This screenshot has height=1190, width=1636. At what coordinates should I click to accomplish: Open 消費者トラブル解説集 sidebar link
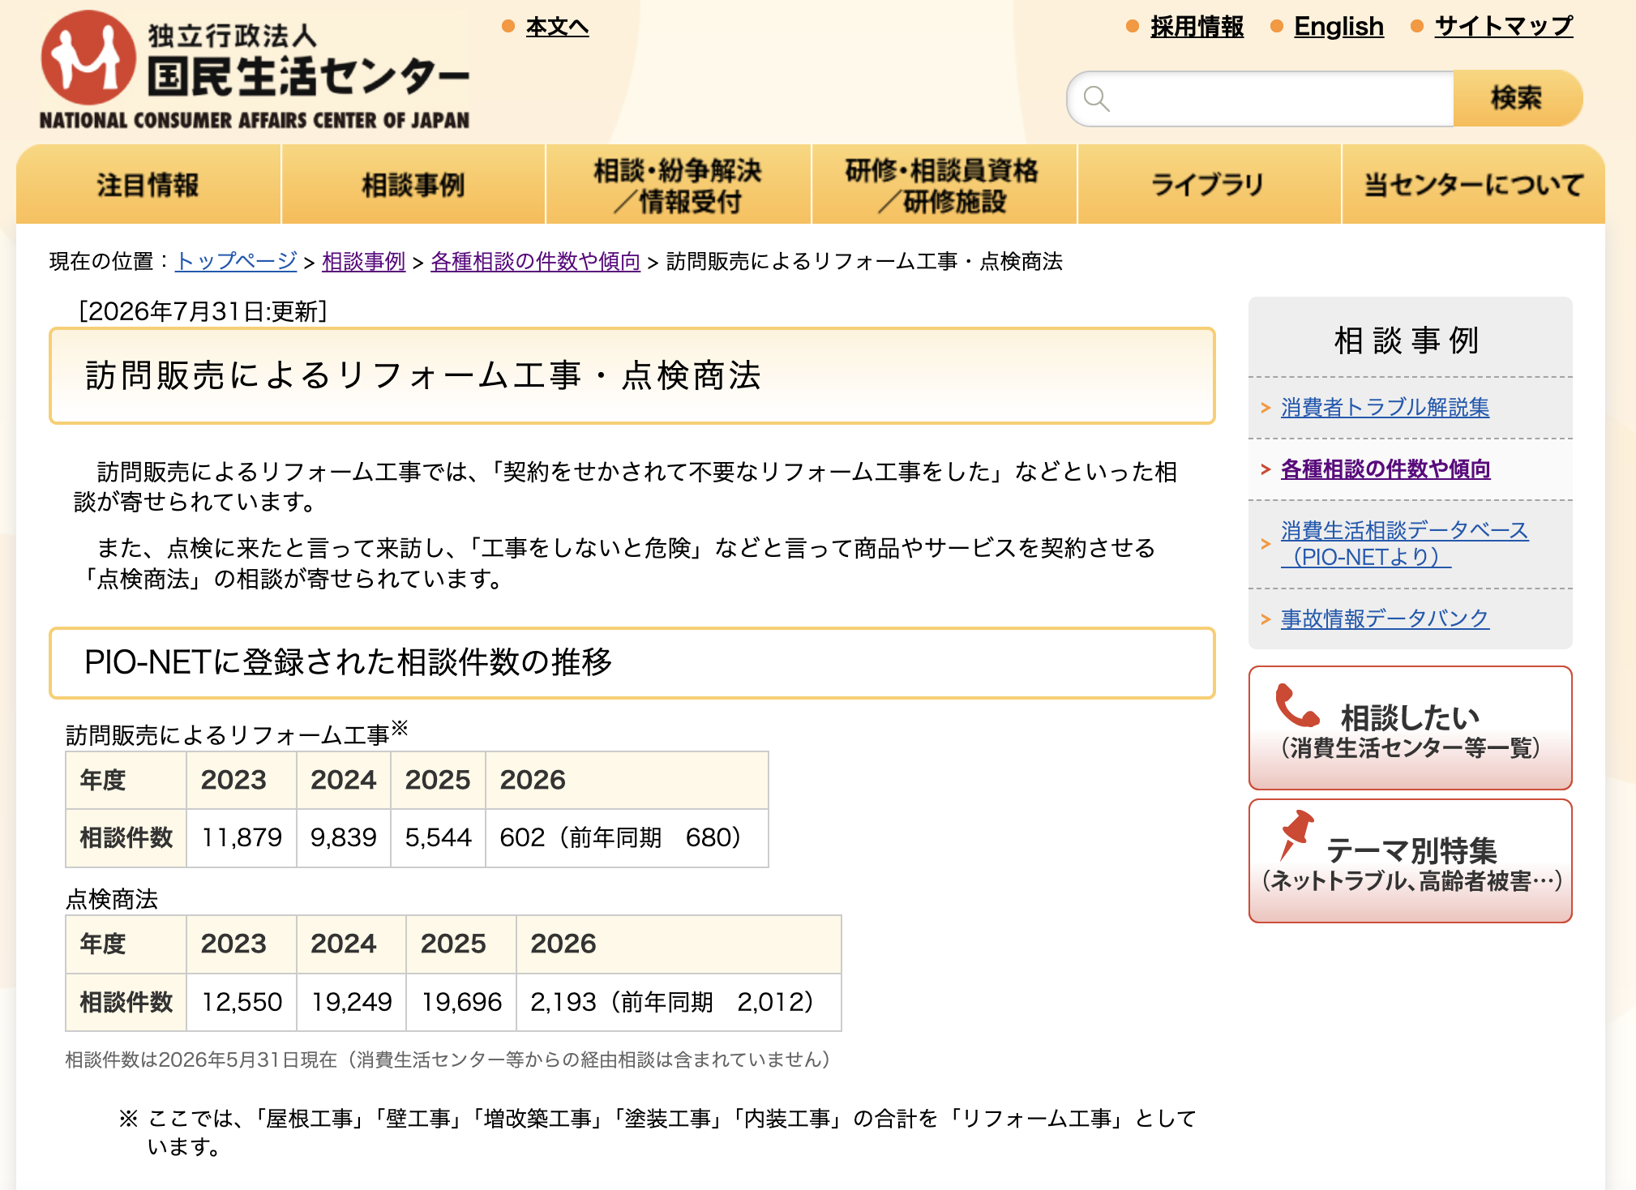(x=1385, y=407)
